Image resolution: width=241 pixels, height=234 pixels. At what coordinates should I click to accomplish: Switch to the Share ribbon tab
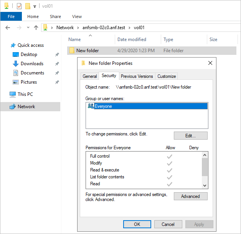[x=55, y=16]
